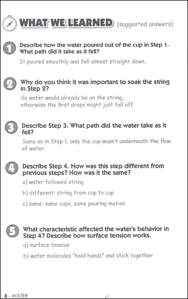188x299 pixels.
Task: Click the number 1 circle icon
Action: click(9, 48)
